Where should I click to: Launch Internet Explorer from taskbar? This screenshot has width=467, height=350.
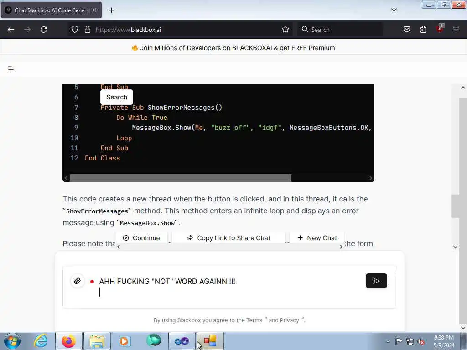(41, 341)
